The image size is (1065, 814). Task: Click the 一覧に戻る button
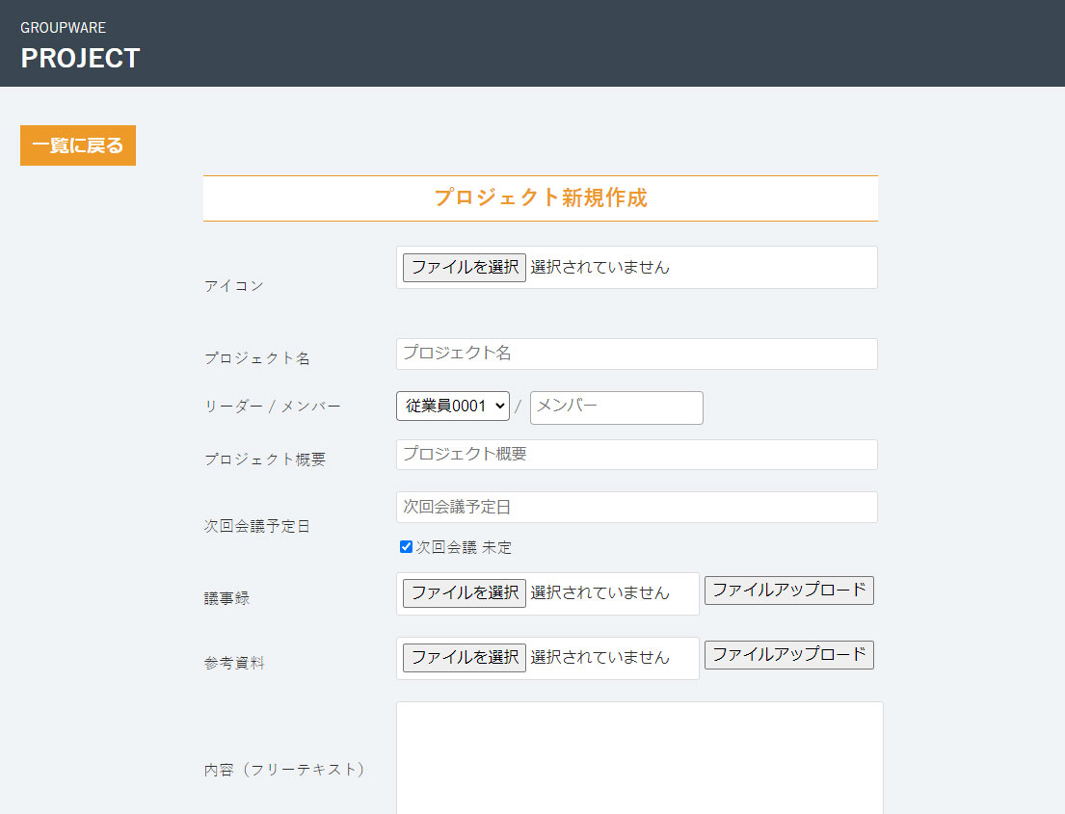point(78,145)
